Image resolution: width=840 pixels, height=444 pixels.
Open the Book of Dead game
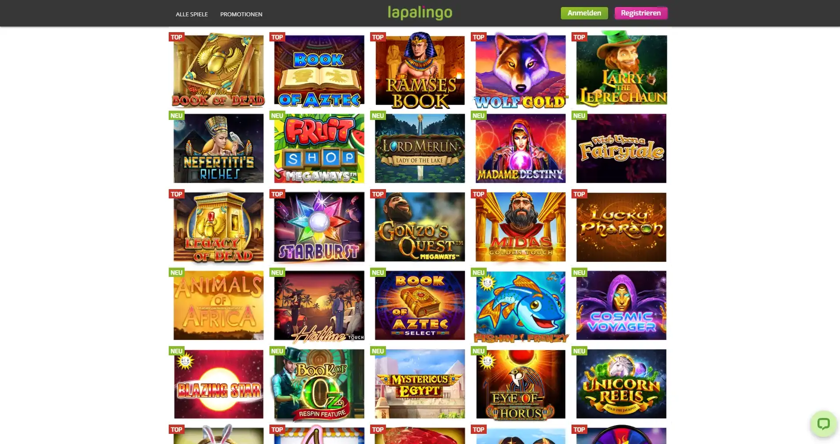[x=219, y=70]
